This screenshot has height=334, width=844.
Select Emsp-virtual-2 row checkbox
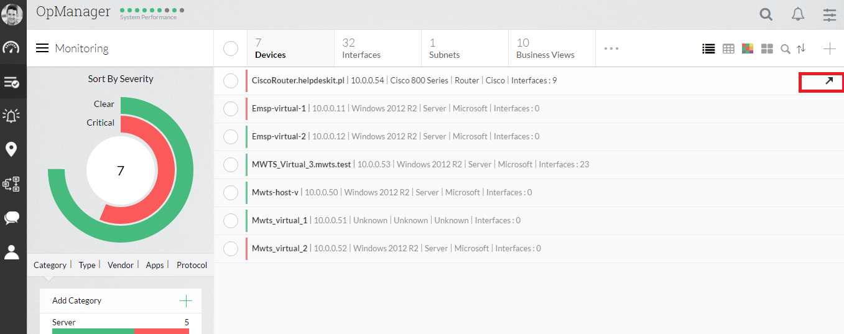coord(231,137)
